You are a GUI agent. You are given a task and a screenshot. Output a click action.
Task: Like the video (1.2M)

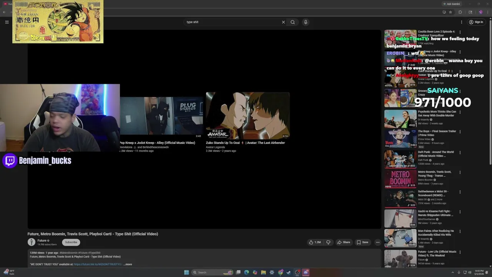(x=315, y=242)
